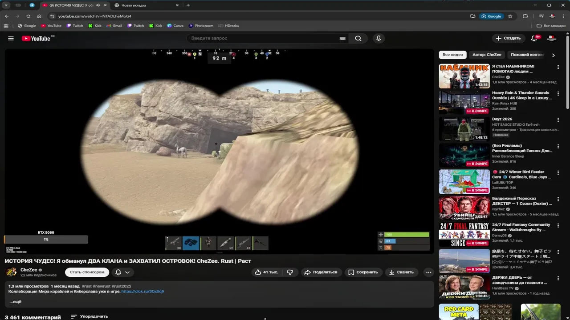Open more actions menu beside Скачать

[428, 272]
